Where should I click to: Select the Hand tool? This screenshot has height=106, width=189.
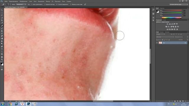2,57
